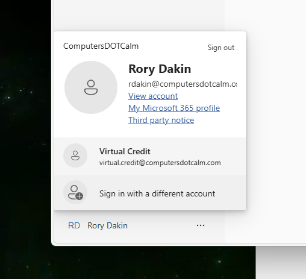Click the Virtual Credit account avatar icon

(75, 155)
